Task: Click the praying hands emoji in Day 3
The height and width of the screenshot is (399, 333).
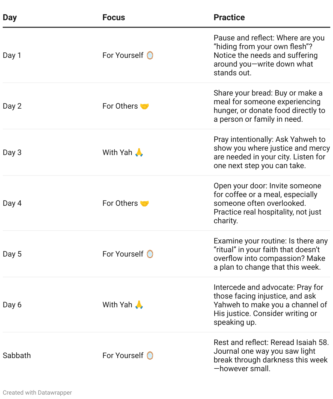Action: [139, 152]
